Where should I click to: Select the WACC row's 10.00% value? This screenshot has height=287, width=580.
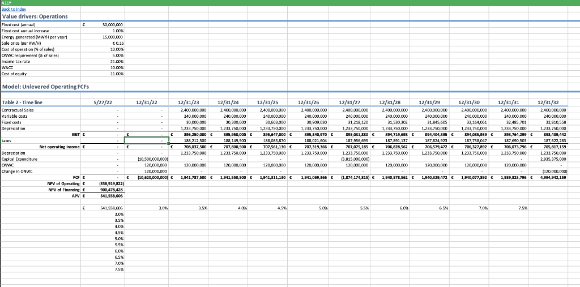coord(116,68)
